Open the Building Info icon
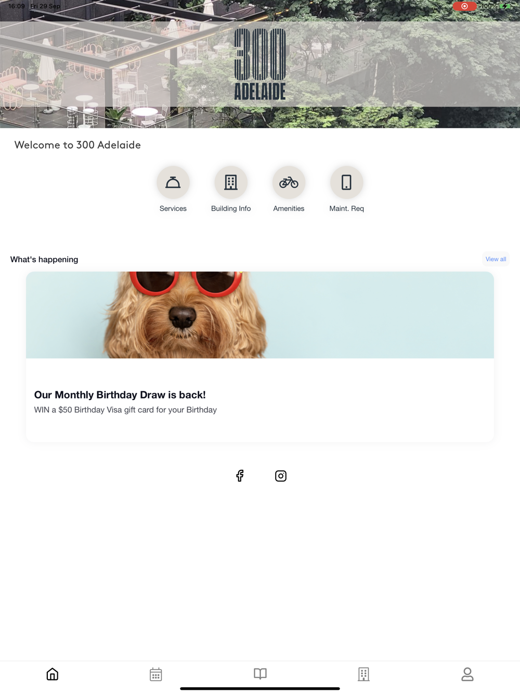Screen dimensions: 520x694 coord(231,182)
